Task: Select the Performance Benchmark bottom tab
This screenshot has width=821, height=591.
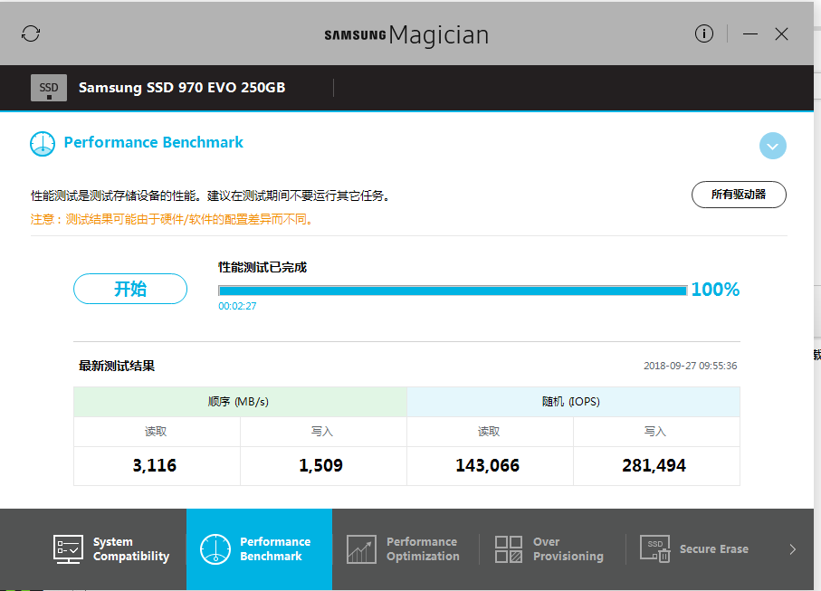Action: (x=259, y=549)
